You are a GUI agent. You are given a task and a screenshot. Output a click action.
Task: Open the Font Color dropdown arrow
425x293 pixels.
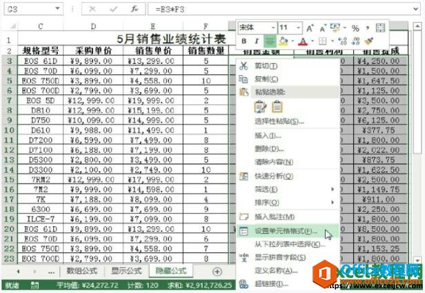(313, 41)
